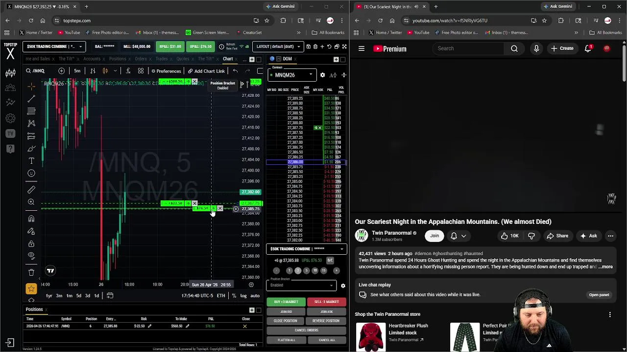Click Go to date calendar icon
Viewport: 627px width, 352px height.
(110, 295)
